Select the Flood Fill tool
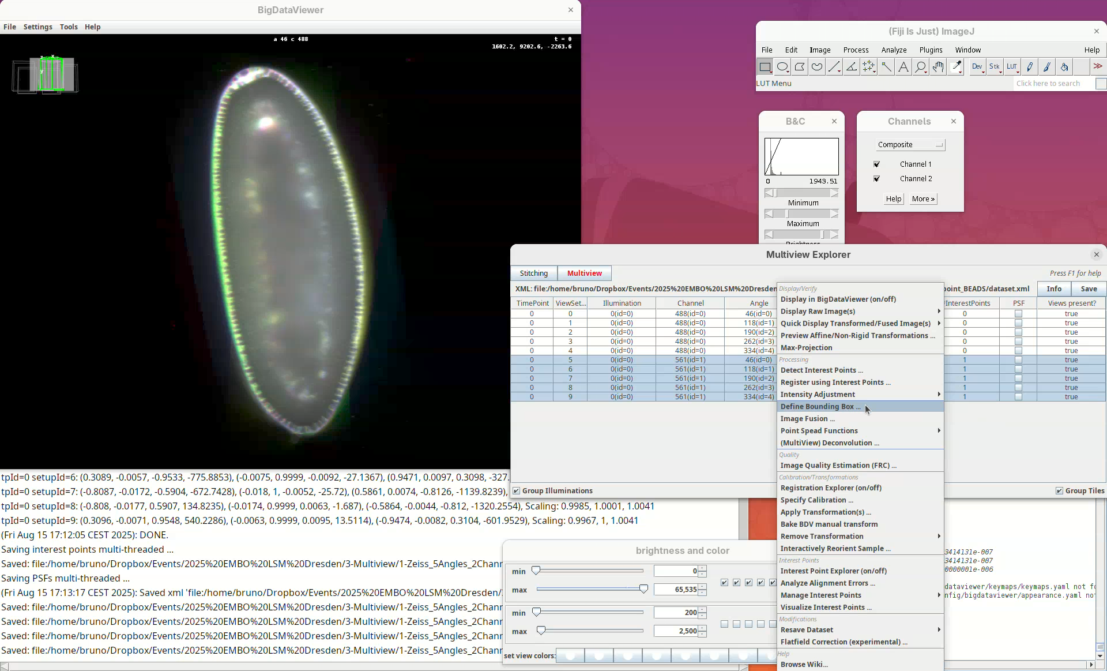 pos(1064,67)
